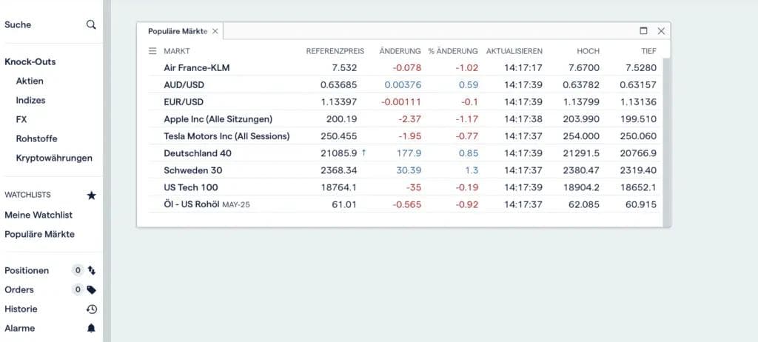Click the Positionen arrows icon
The height and width of the screenshot is (342, 758).
(x=92, y=271)
